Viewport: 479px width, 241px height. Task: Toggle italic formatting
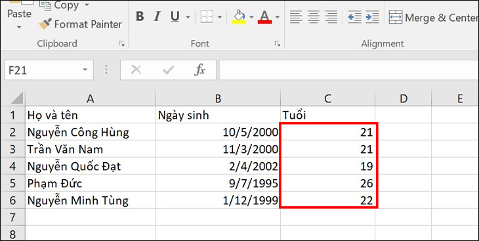pos(157,16)
